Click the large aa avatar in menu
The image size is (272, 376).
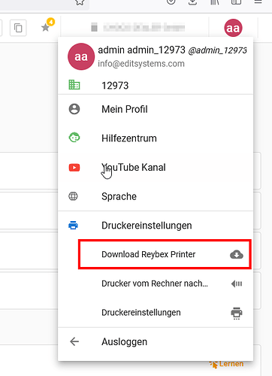tap(81, 56)
